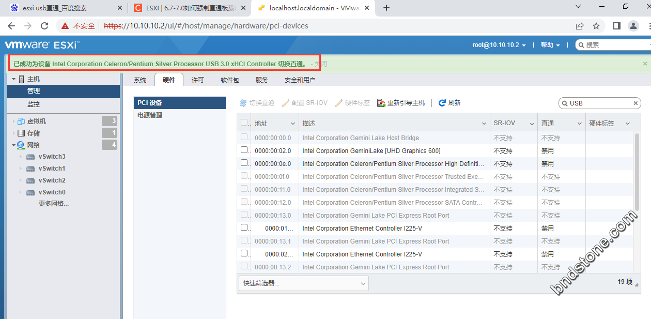
Task: Check the box for device 0000:00:0e.0
Action: tap(244, 163)
